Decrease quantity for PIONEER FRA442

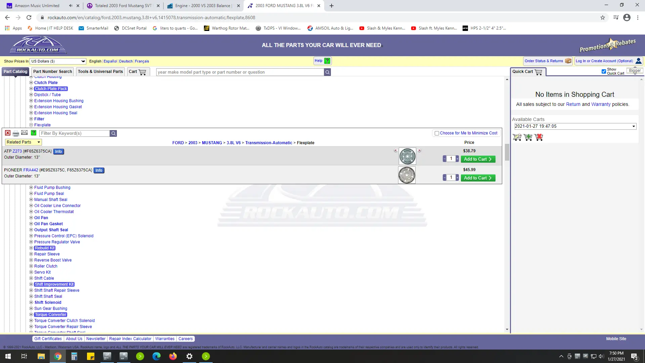444,178
